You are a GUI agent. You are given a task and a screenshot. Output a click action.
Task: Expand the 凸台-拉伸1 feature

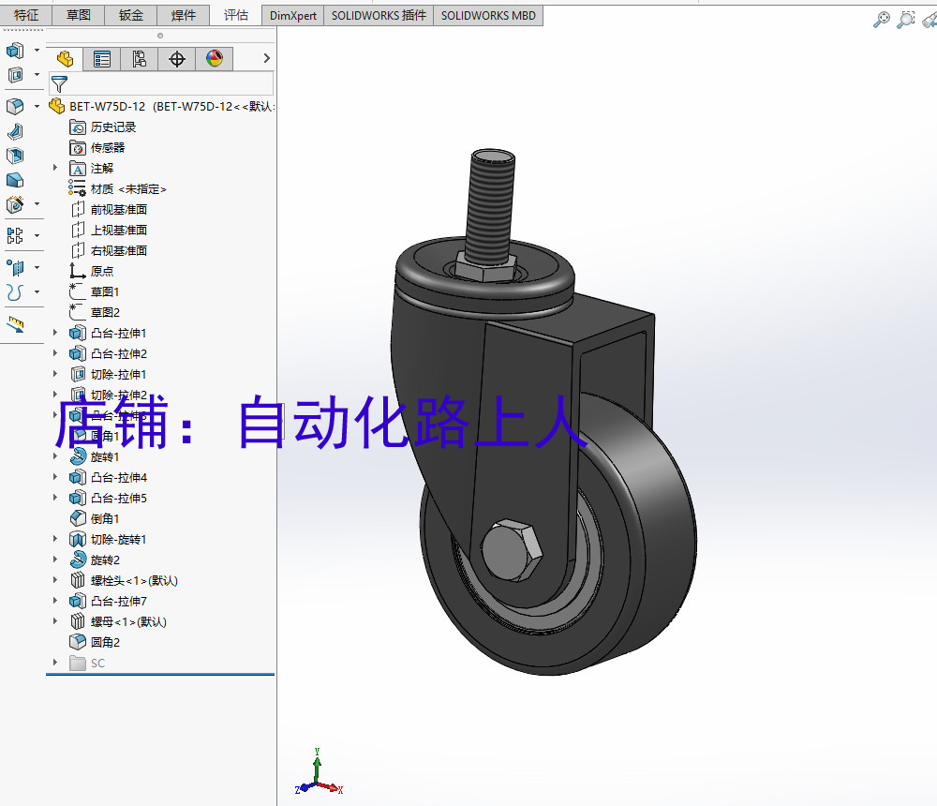tap(55, 333)
